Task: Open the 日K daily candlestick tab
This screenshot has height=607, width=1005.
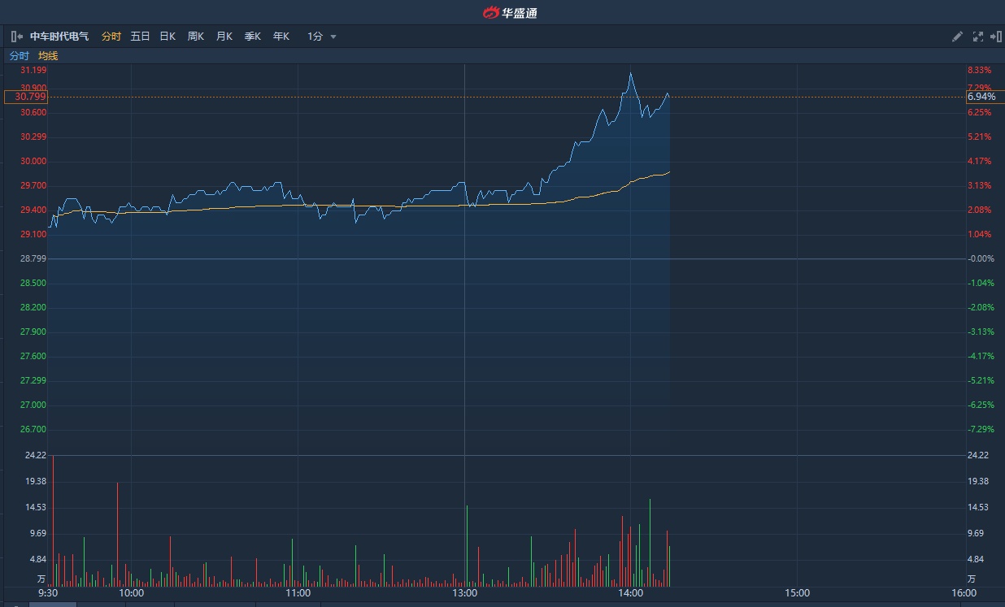Action: click(167, 37)
